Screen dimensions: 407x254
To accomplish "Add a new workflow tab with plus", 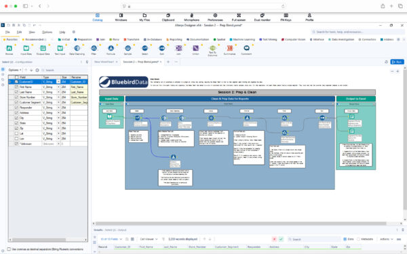I will [168, 62].
